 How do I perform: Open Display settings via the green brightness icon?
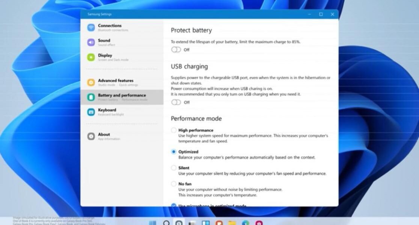click(x=91, y=57)
